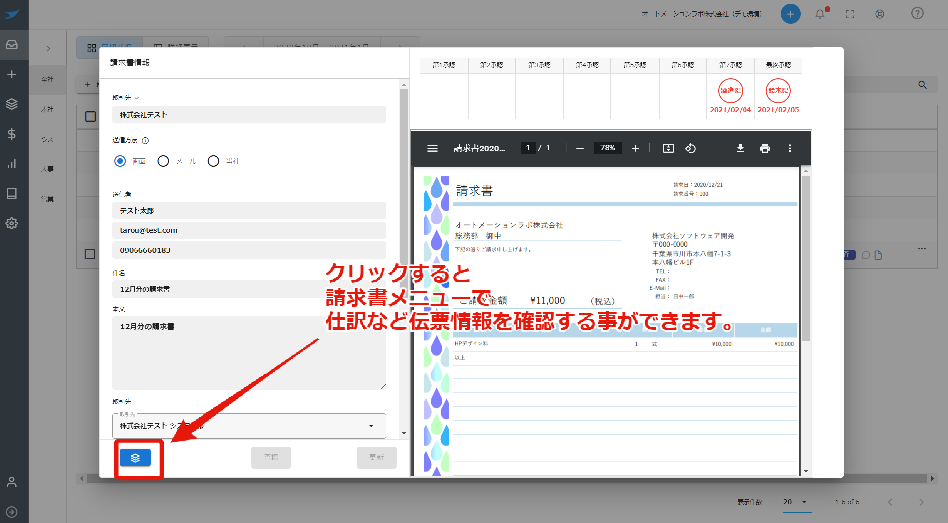Expand the sidebar chevron arrow
Viewport: 948px width, 523px height.
48,48
